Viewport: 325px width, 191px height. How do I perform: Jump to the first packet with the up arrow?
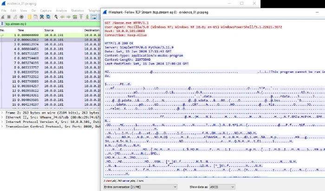point(81,17)
